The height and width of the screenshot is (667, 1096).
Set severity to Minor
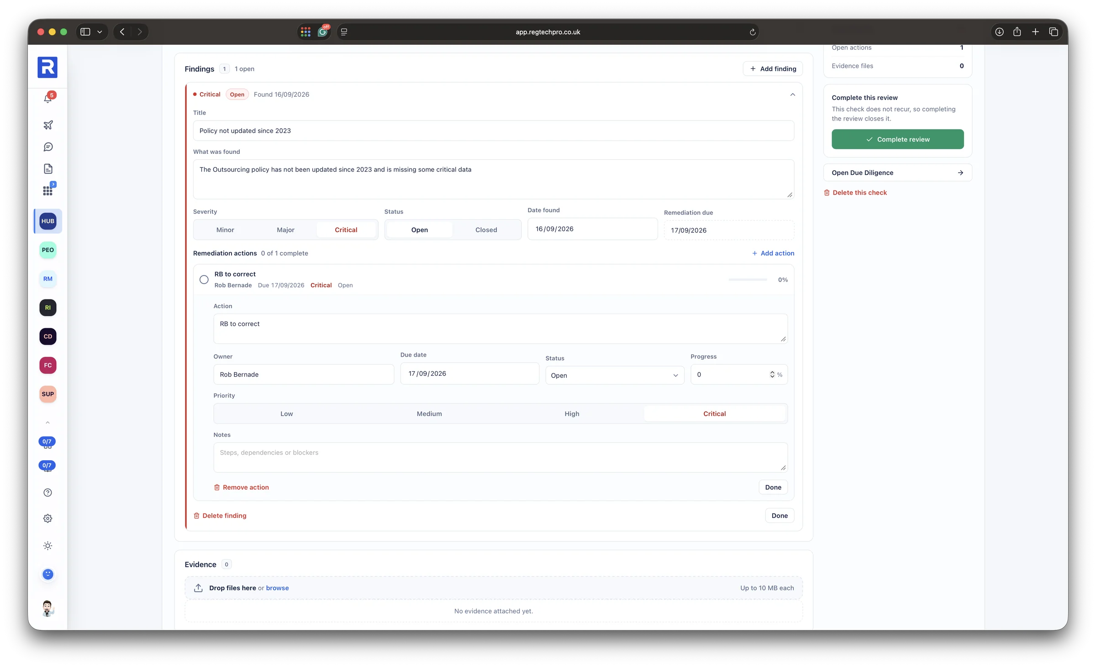click(x=225, y=230)
